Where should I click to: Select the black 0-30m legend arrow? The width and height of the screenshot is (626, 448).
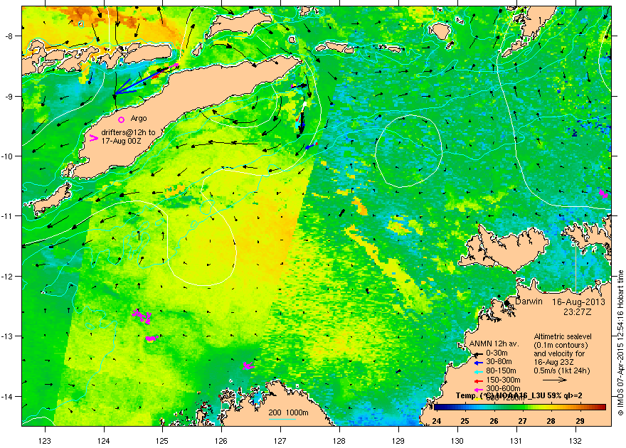(477, 354)
